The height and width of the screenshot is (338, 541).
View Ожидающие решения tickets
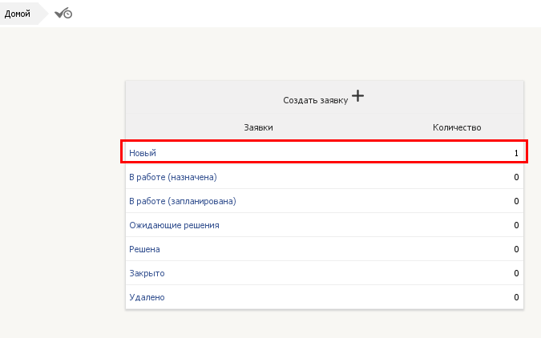coord(174,225)
